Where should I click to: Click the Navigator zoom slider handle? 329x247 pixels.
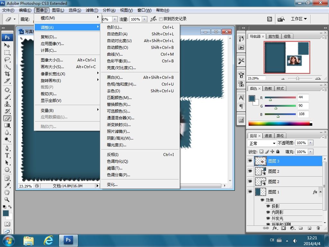pyautogui.click(x=298, y=78)
